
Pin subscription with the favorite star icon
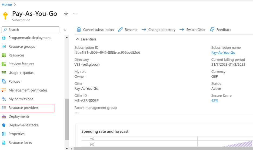pyautogui.click(x=66, y=14)
